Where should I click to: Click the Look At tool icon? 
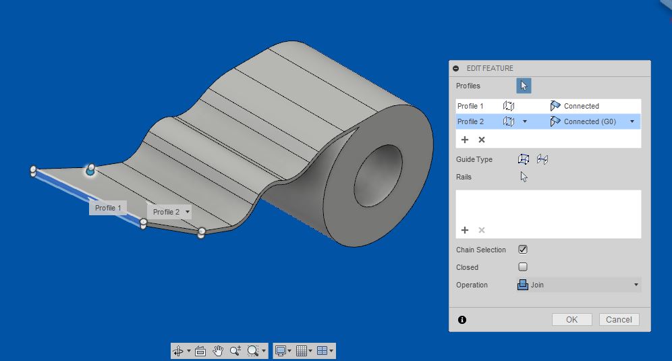(x=200, y=351)
